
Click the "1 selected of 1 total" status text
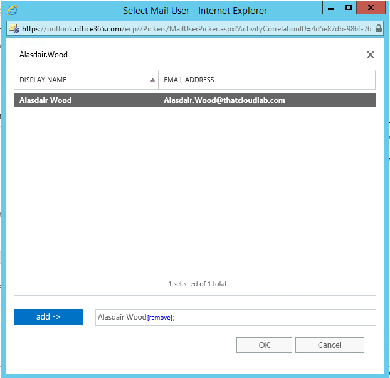[x=197, y=284]
